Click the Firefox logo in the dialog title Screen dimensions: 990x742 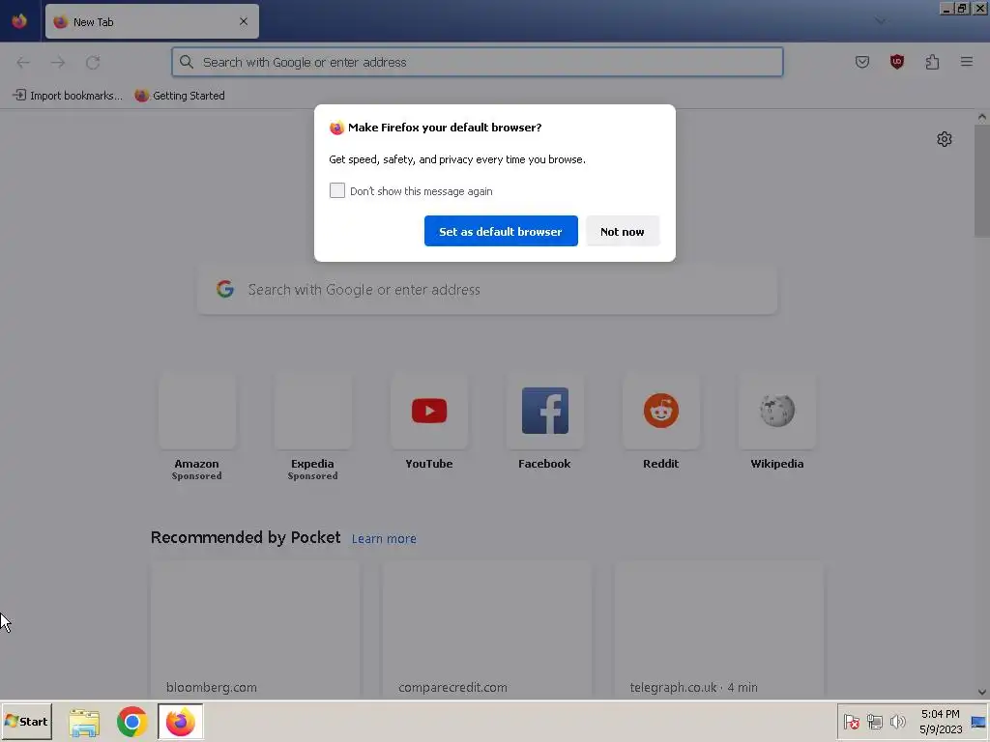[x=336, y=128]
